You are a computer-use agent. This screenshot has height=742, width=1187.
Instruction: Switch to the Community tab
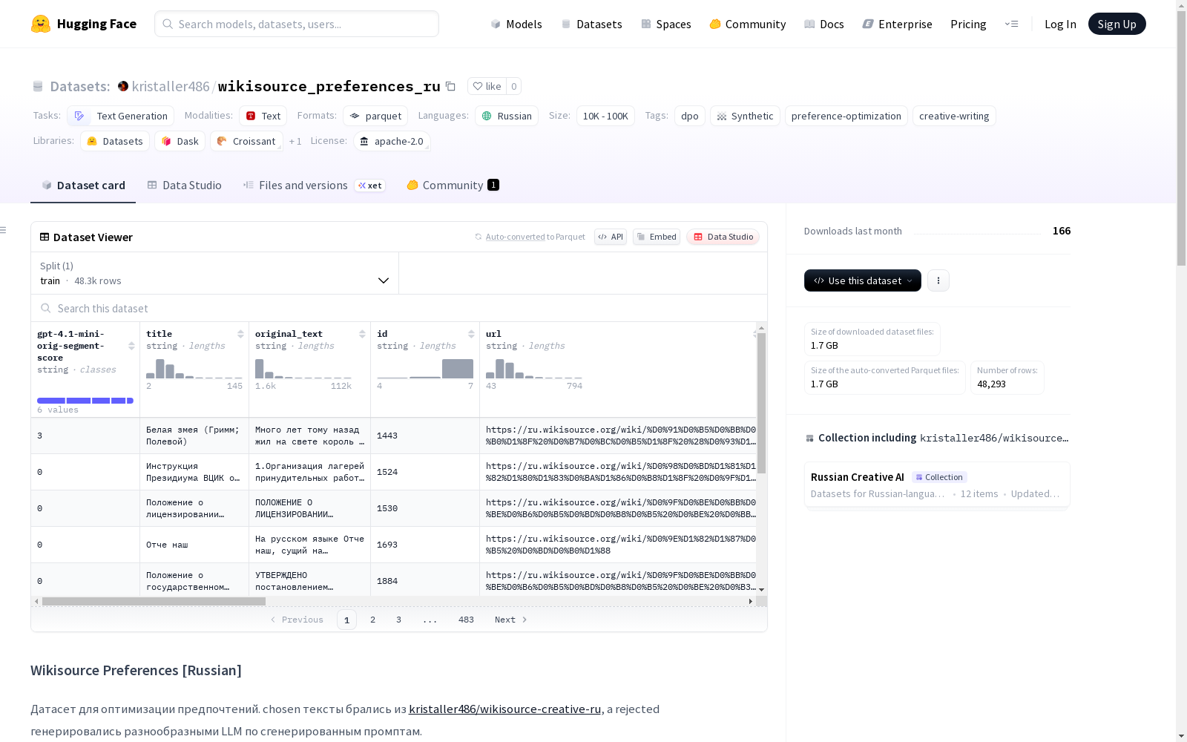pos(453,185)
